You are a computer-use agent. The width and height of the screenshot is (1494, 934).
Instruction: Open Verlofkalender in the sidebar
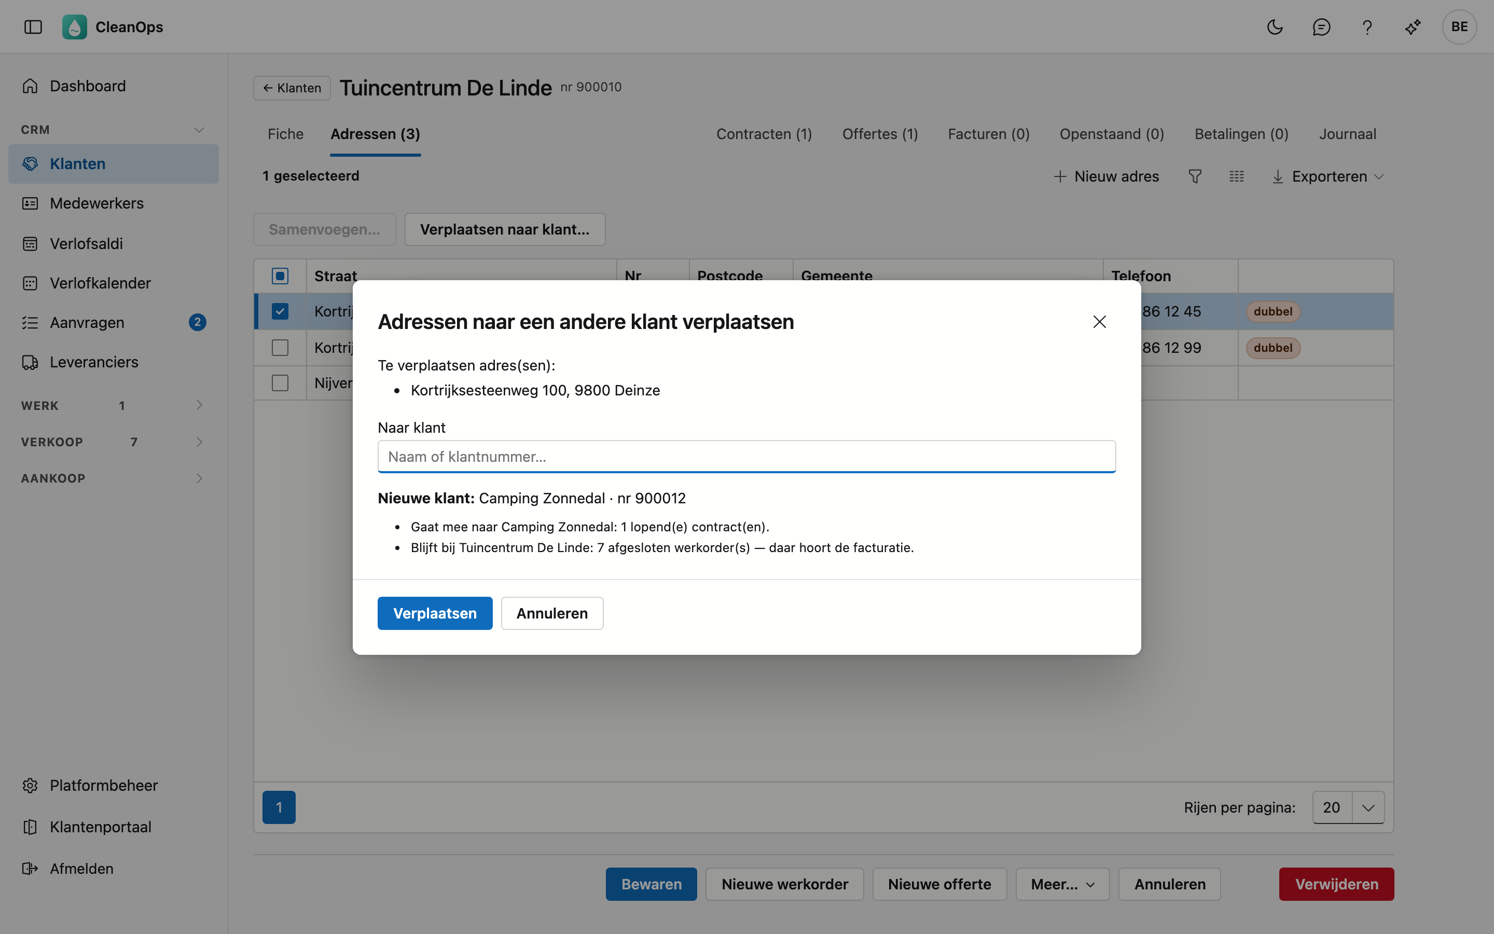click(x=114, y=283)
